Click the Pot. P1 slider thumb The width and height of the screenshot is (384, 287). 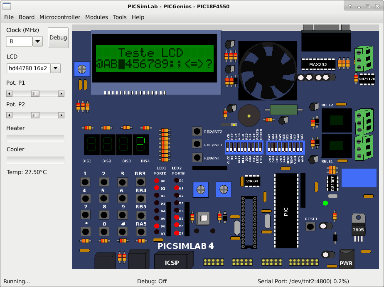click(35, 94)
